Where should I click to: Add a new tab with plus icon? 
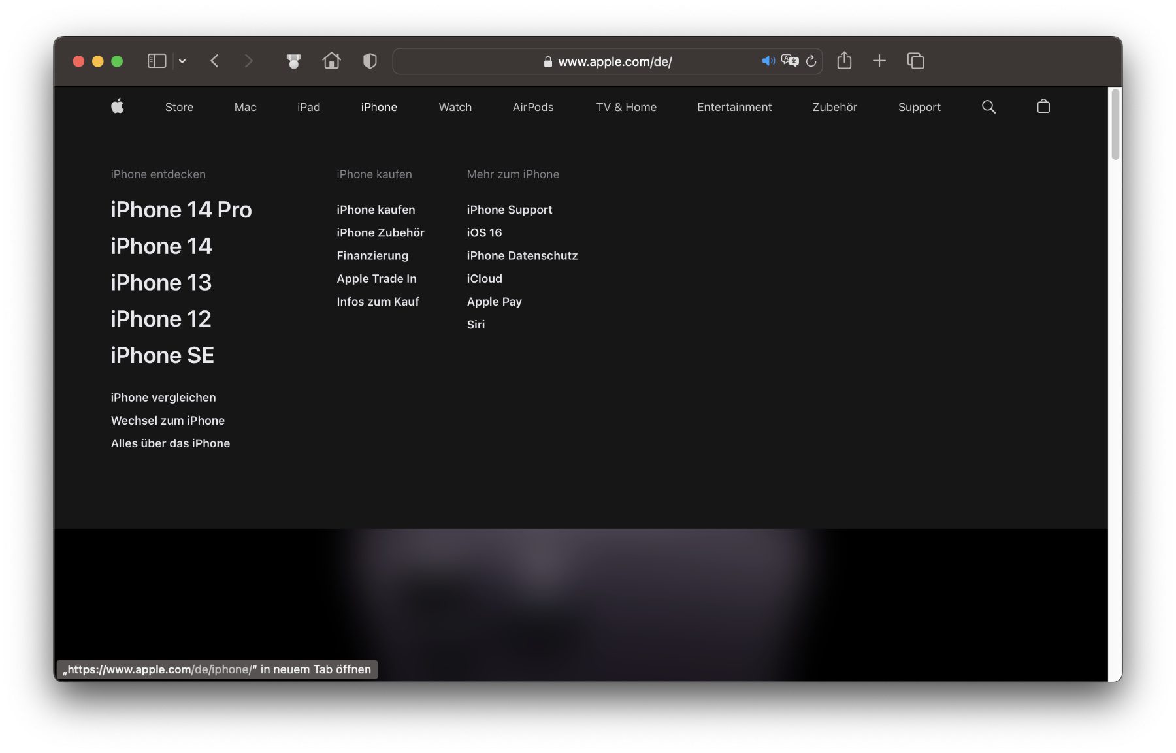pyautogui.click(x=879, y=61)
